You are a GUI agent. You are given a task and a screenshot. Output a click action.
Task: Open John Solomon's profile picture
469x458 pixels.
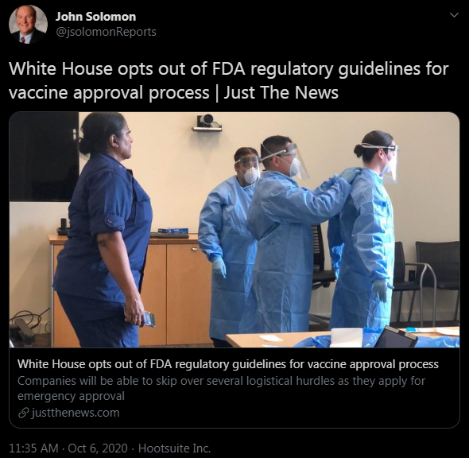(28, 24)
